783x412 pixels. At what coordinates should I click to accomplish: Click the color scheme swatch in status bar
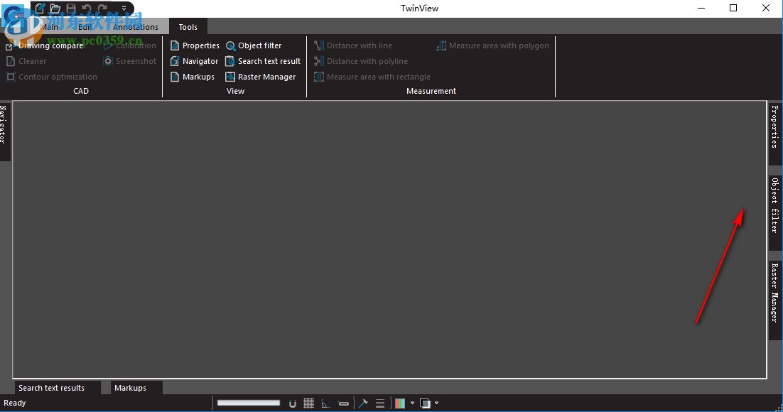[x=400, y=403]
